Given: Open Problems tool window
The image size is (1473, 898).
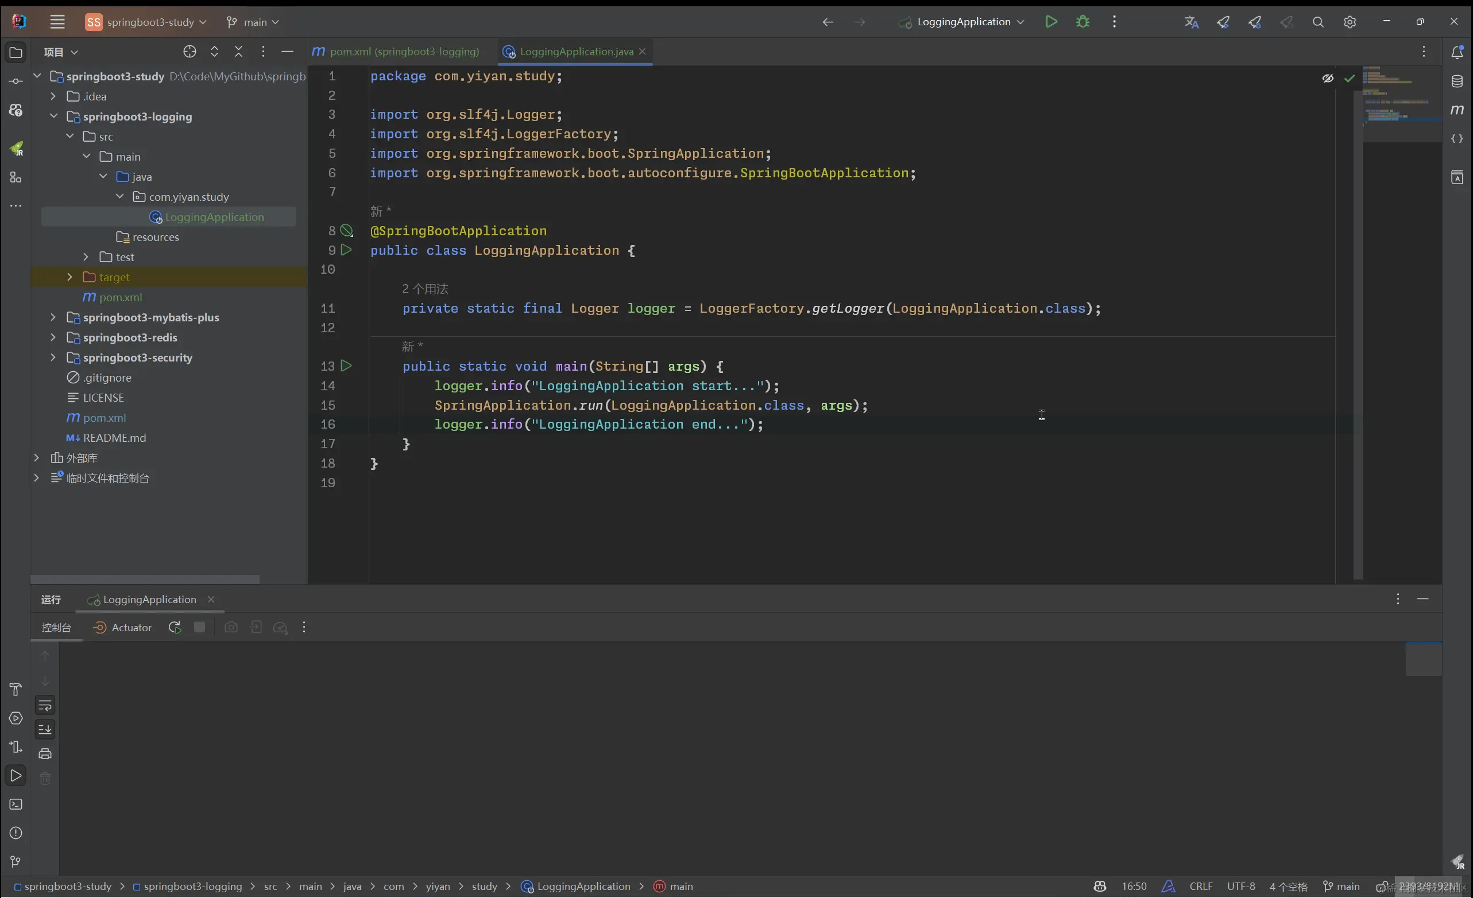Looking at the screenshot, I should click(16, 833).
